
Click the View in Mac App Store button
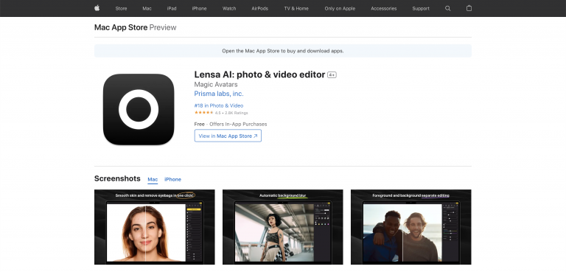pos(228,136)
